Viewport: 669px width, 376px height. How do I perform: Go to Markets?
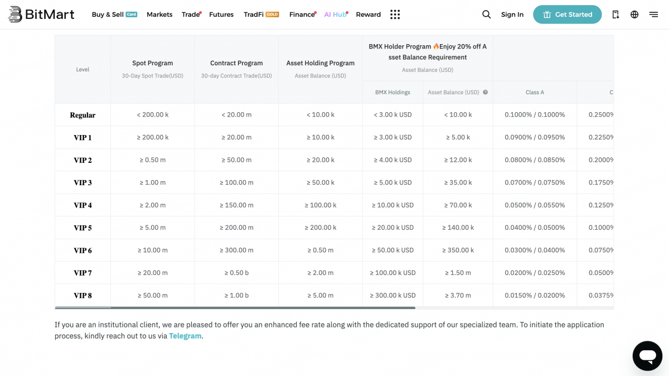(x=159, y=15)
